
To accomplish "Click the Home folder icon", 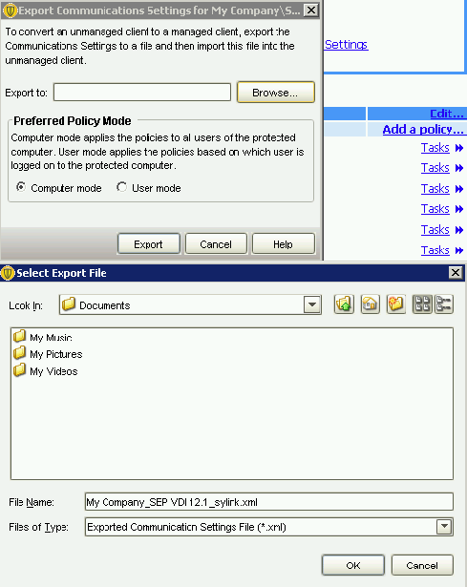I will coord(370,304).
